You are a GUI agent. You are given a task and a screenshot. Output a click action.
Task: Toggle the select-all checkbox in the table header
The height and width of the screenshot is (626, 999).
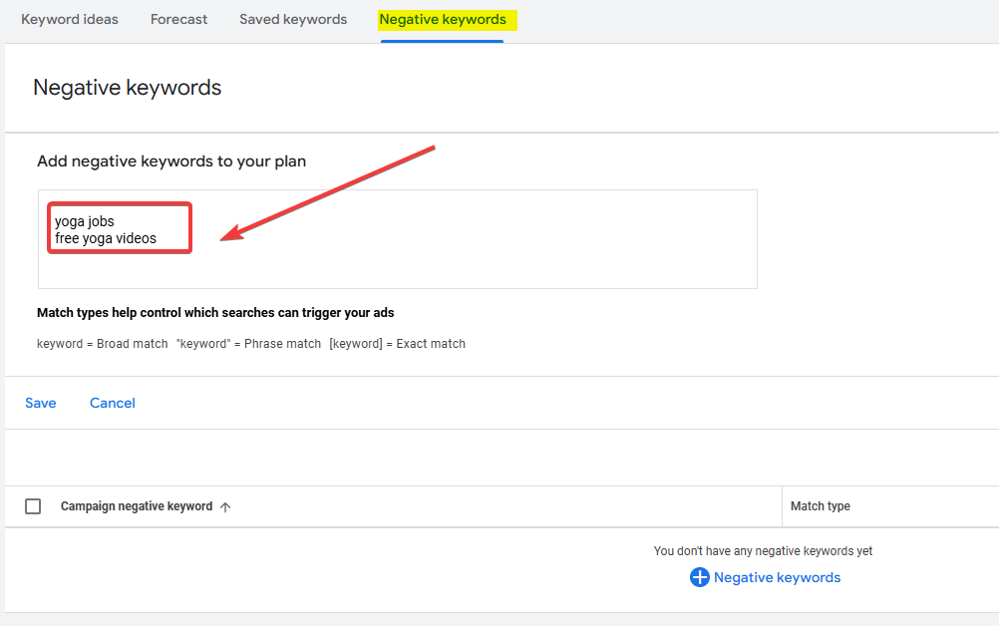(x=33, y=506)
